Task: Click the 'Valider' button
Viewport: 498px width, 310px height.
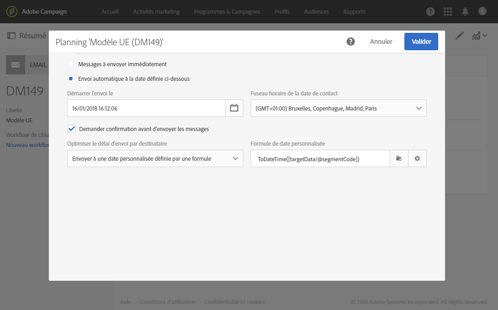Action: (x=421, y=42)
